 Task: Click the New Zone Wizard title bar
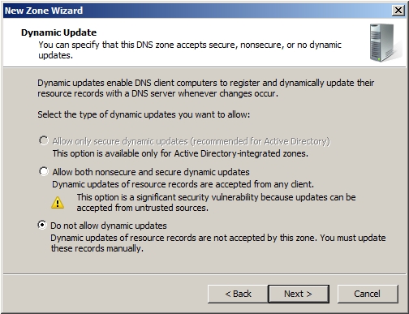[197, 11]
